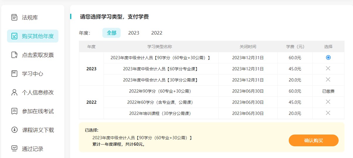Click 2023年12月31日 in the 60学分专业课 row
Viewport: 353px width, 158px height.
coord(248,69)
